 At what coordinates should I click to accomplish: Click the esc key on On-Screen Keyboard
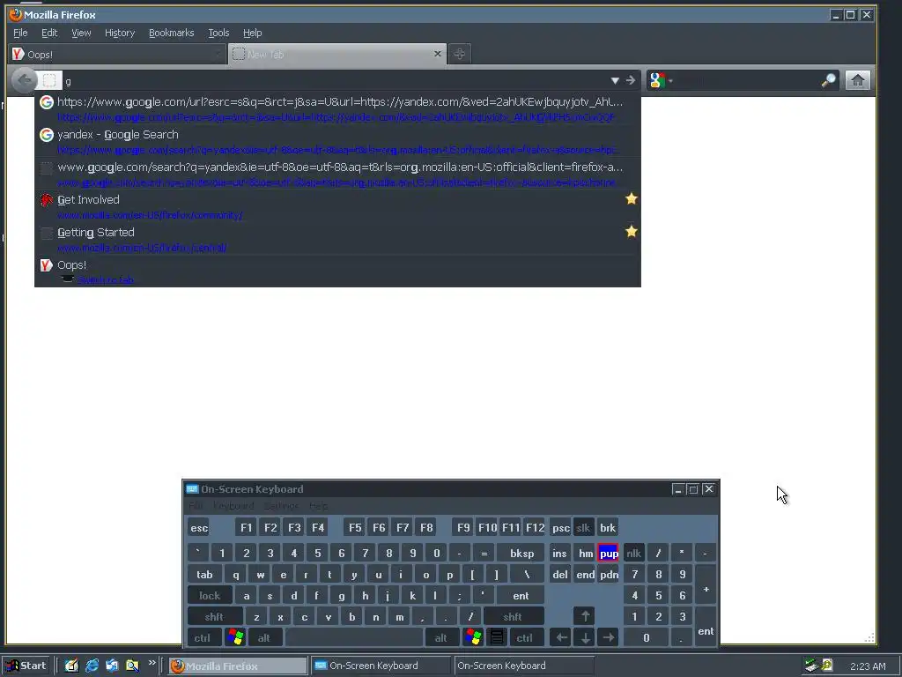[199, 528]
